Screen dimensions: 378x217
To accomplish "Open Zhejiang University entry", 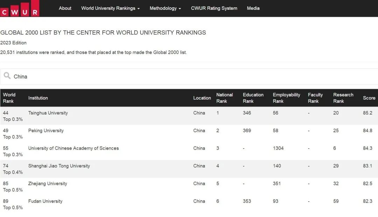I will pos(48,183).
